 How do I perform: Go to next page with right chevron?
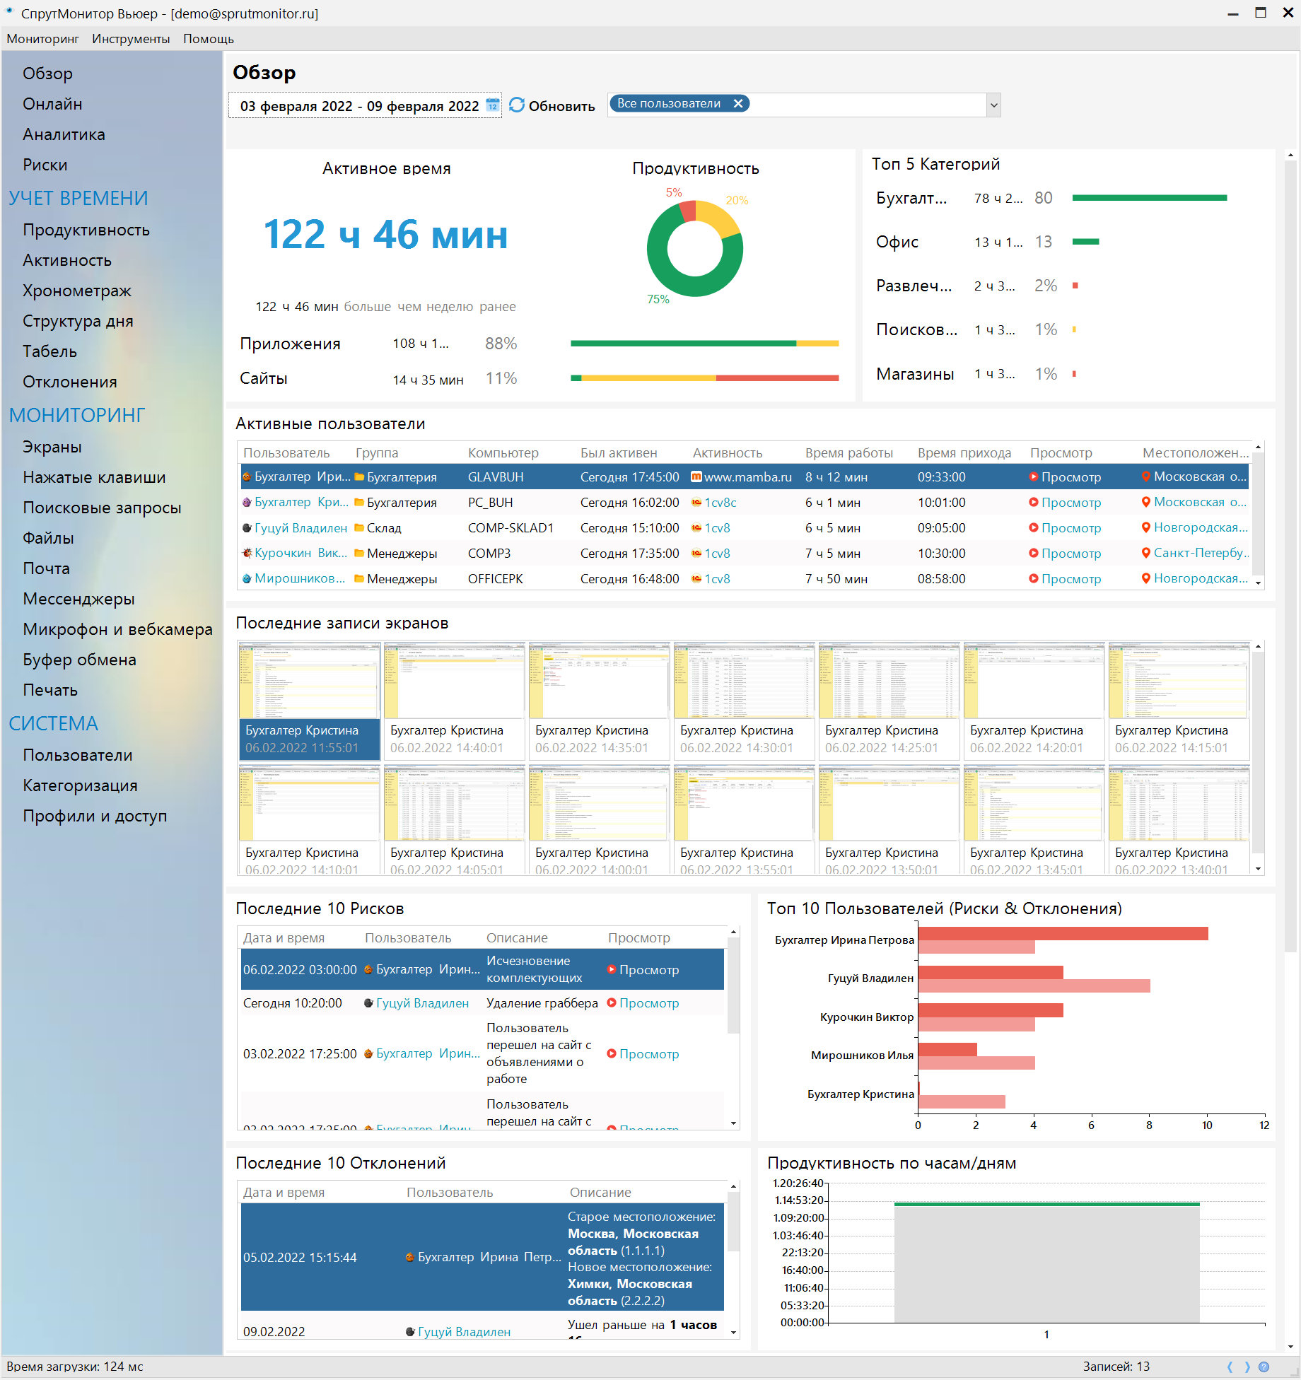tap(1247, 1367)
